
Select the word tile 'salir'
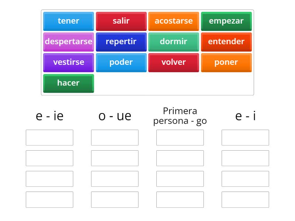coord(121,21)
